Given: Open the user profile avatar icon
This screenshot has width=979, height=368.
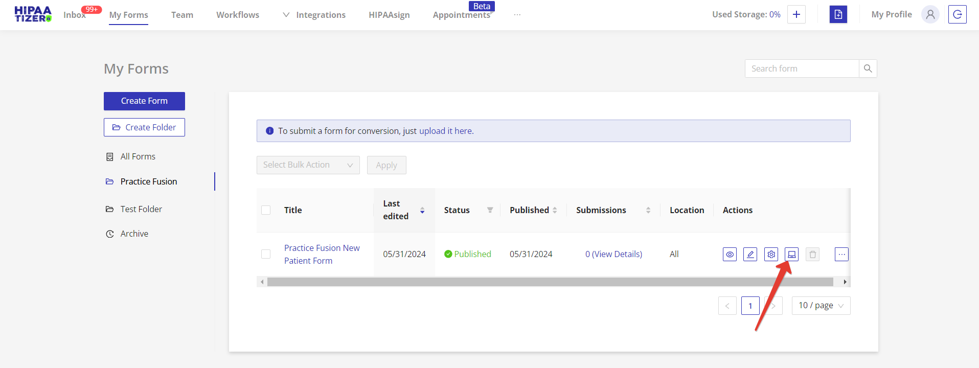Looking at the screenshot, I should 930,14.
